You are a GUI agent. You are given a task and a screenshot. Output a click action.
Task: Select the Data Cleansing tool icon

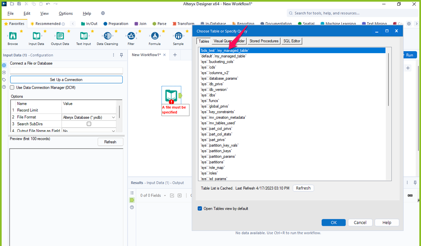107,36
